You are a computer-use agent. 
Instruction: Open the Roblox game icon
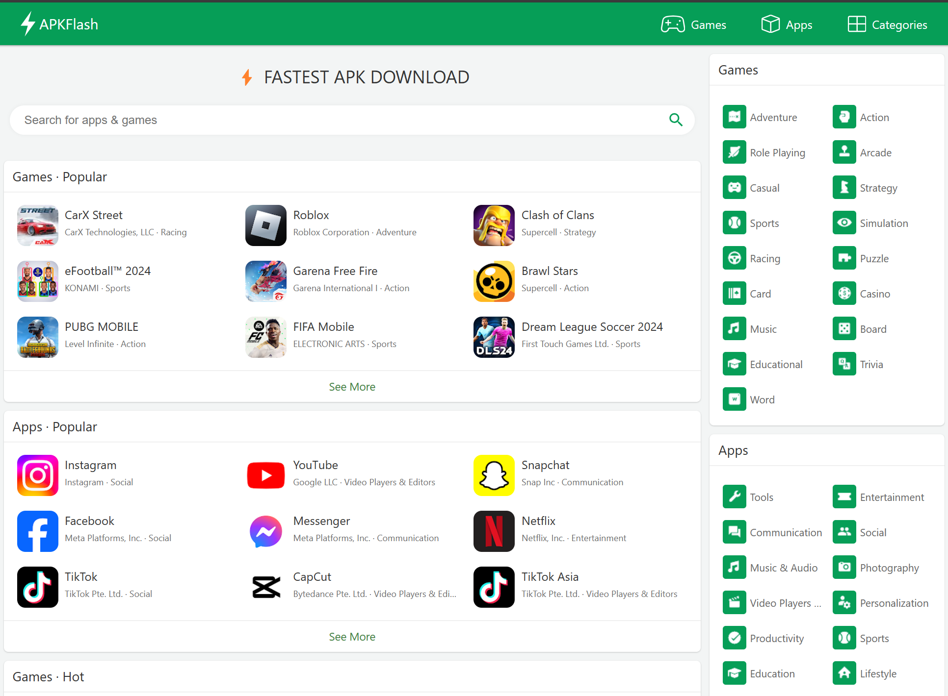tap(266, 225)
